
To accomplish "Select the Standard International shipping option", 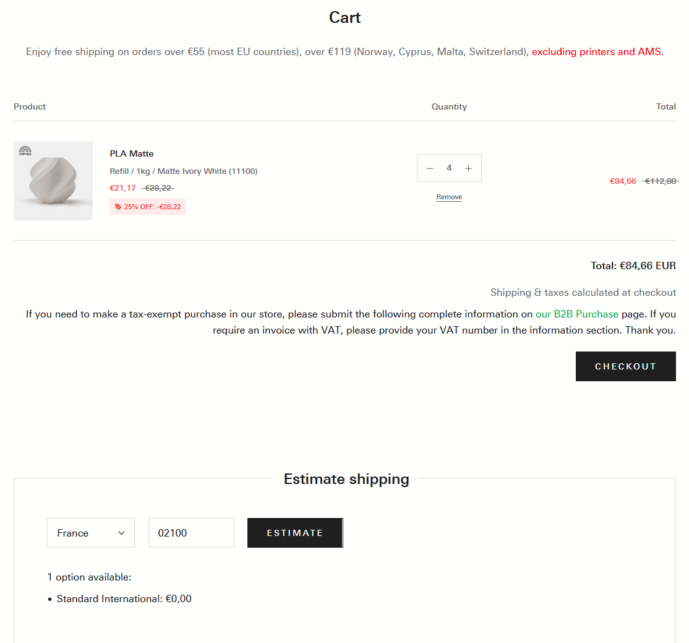I will (124, 598).
